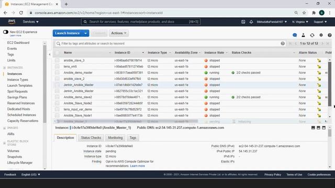Open the table settings gear icon

321,35
